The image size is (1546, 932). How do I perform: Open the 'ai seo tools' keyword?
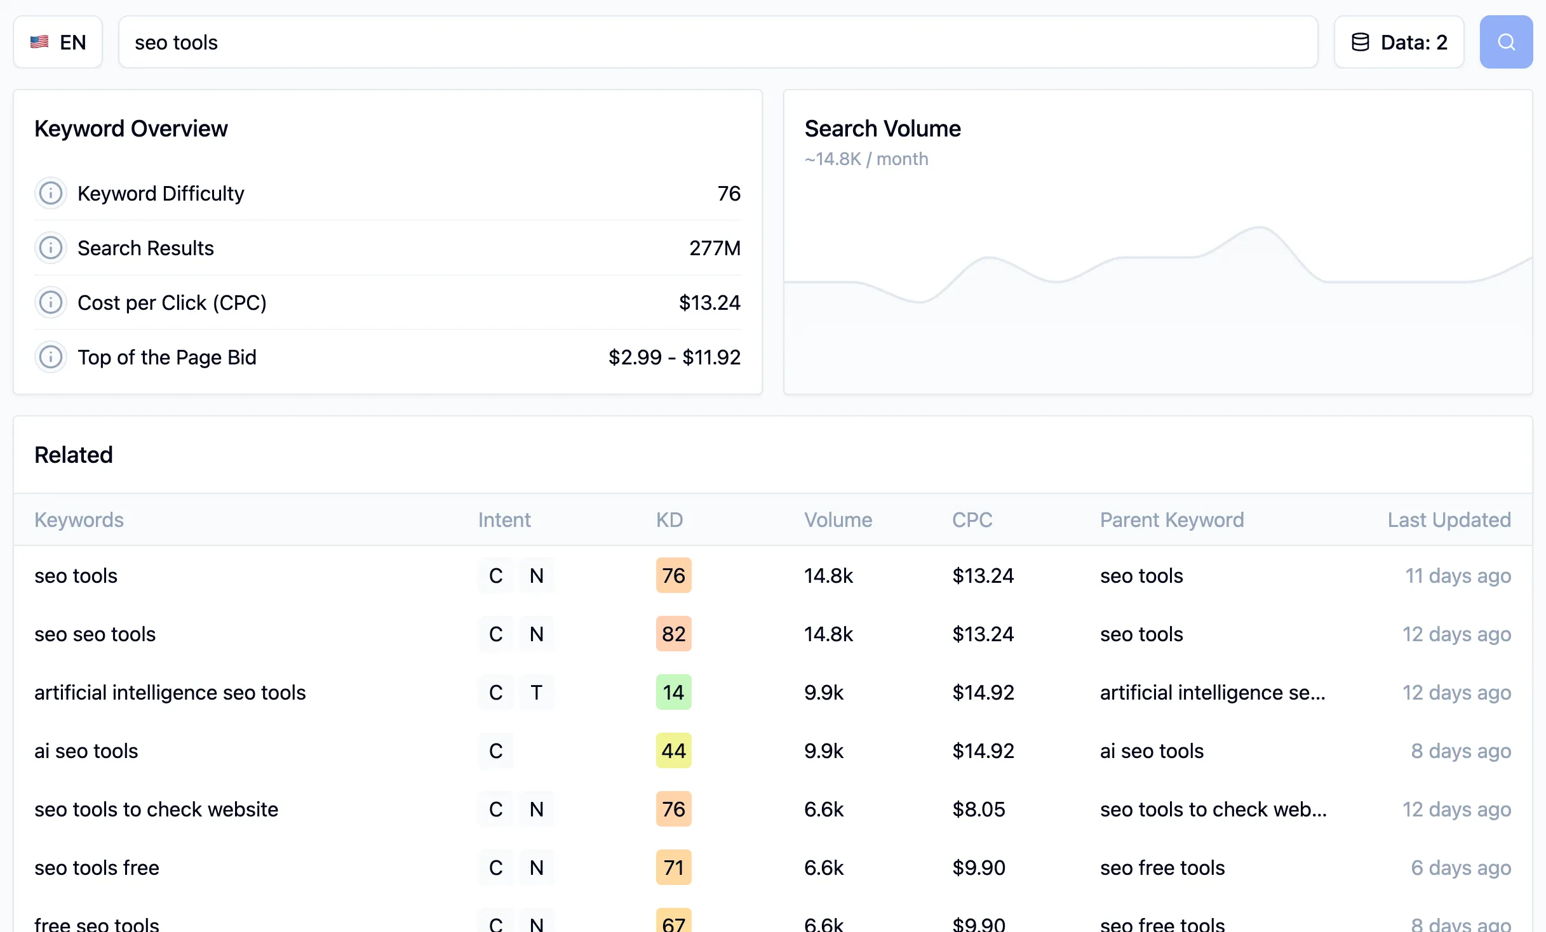tap(86, 750)
